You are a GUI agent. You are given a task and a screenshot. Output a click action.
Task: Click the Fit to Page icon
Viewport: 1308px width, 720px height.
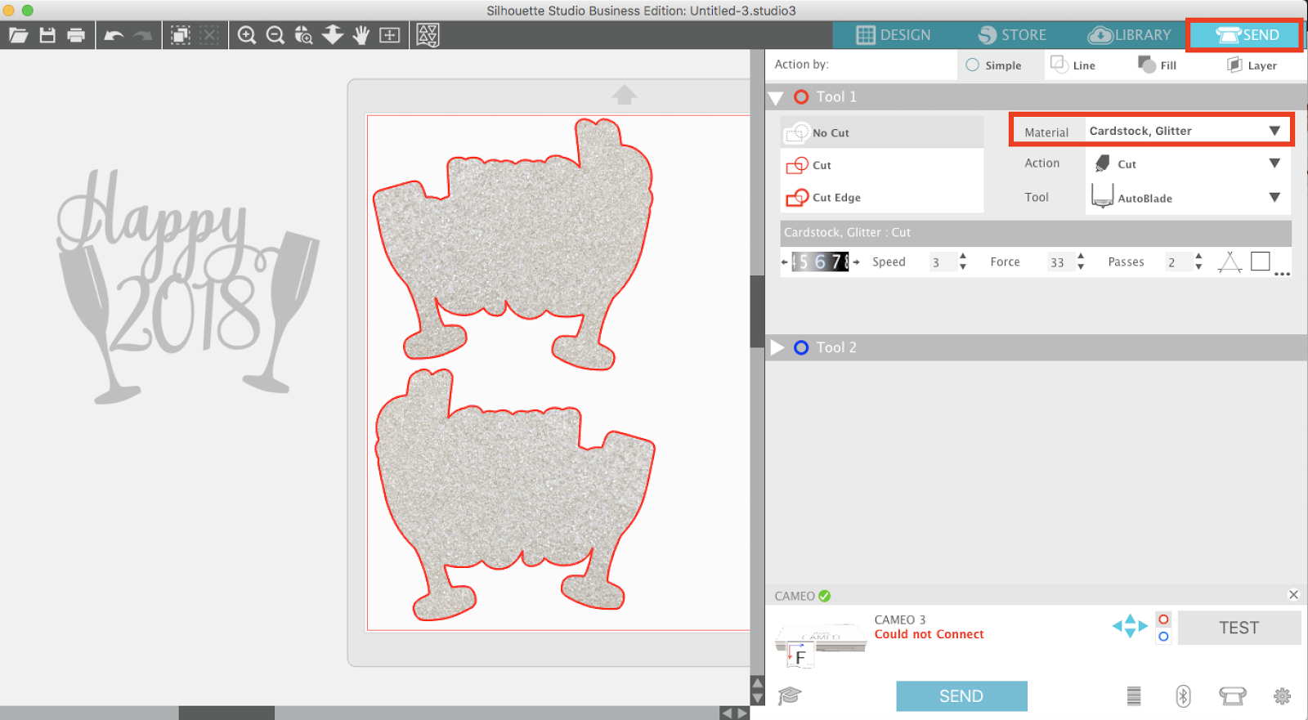tap(390, 35)
